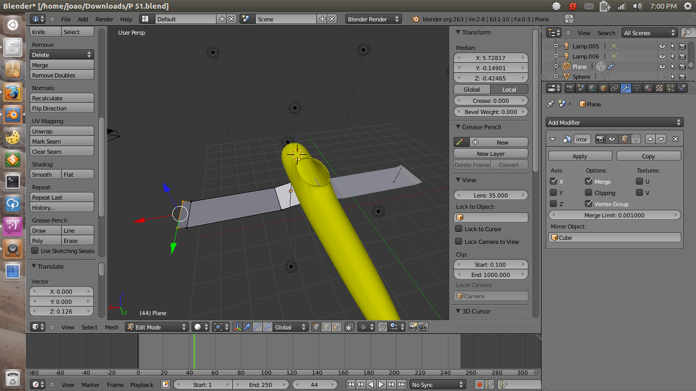Open Firefox from the Ubuntu launcher
Screen dimensions: 696x391
[x=13, y=93]
